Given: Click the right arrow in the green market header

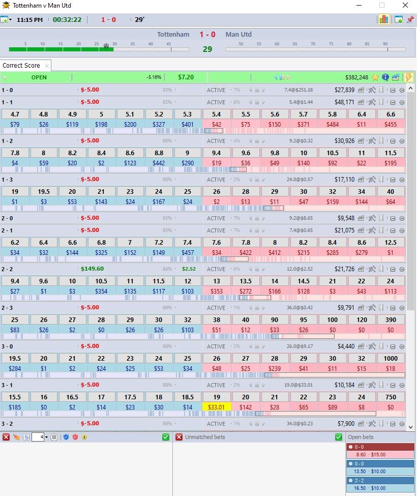Looking at the screenshot, I should click(288, 77).
